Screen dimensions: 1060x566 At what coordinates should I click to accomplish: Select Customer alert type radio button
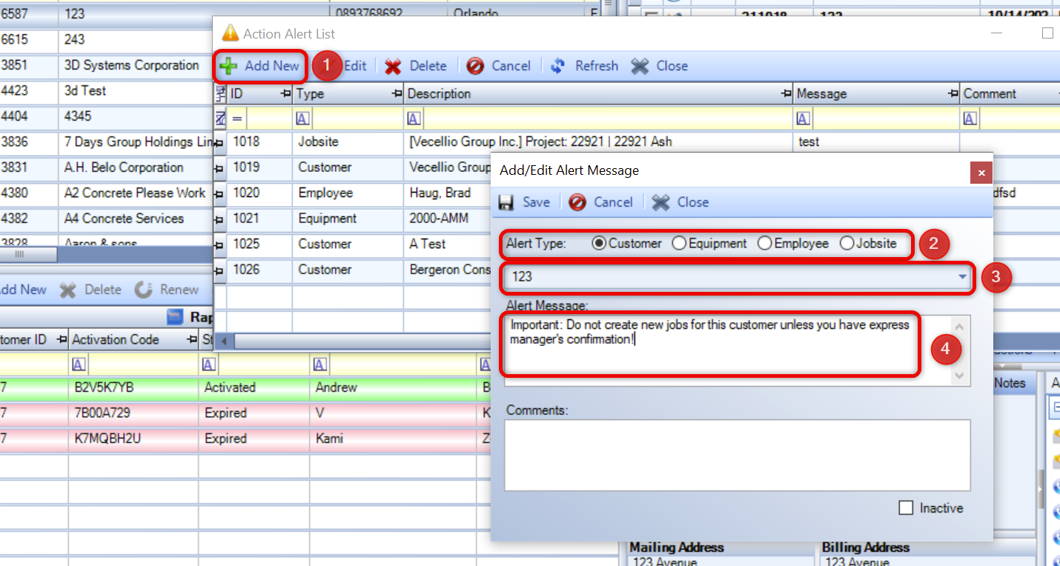click(627, 243)
